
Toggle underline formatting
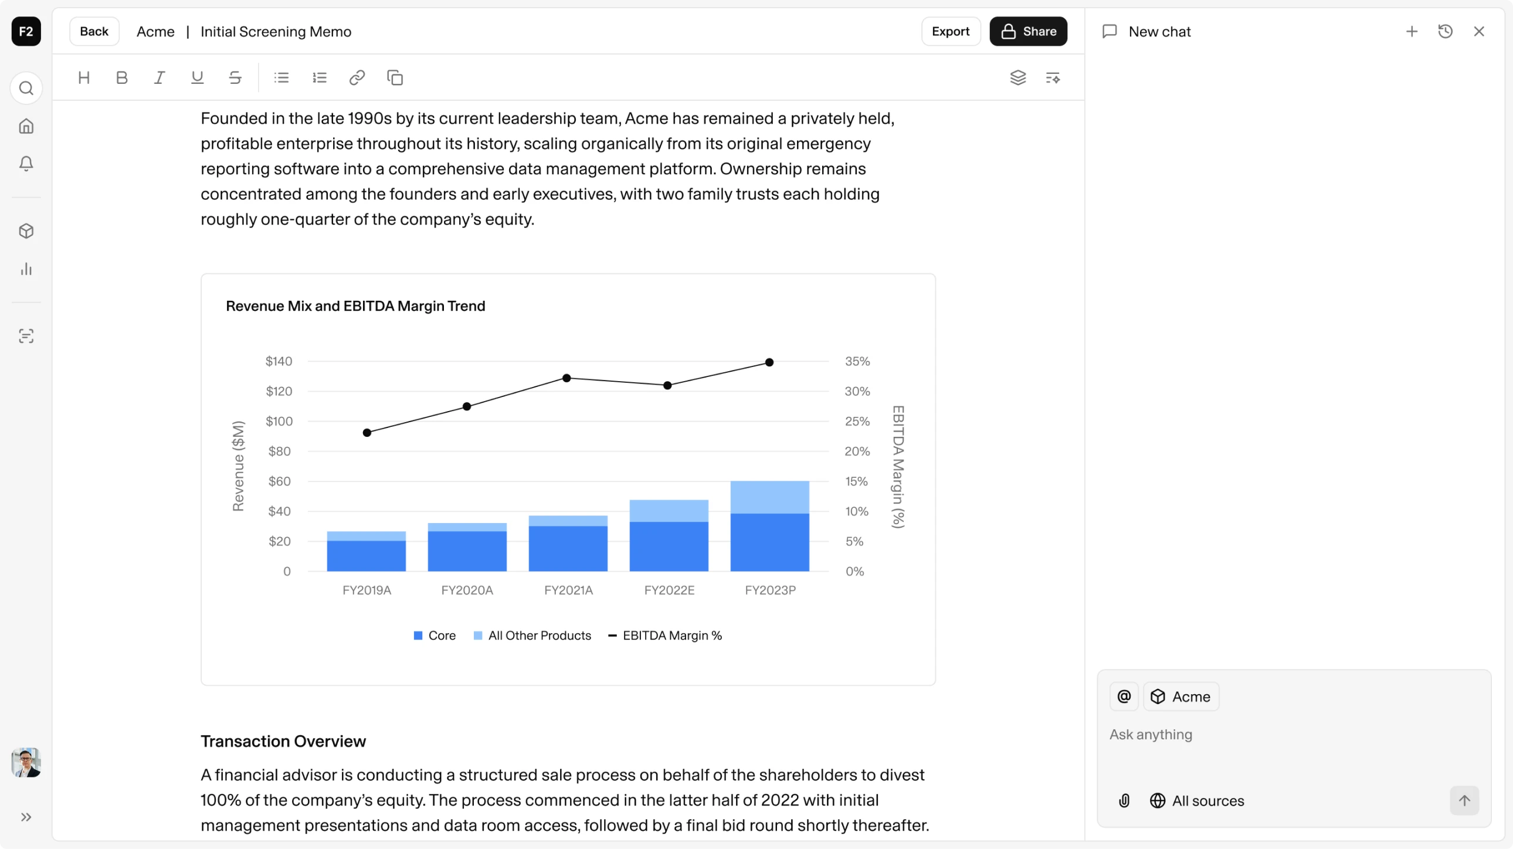pos(198,77)
